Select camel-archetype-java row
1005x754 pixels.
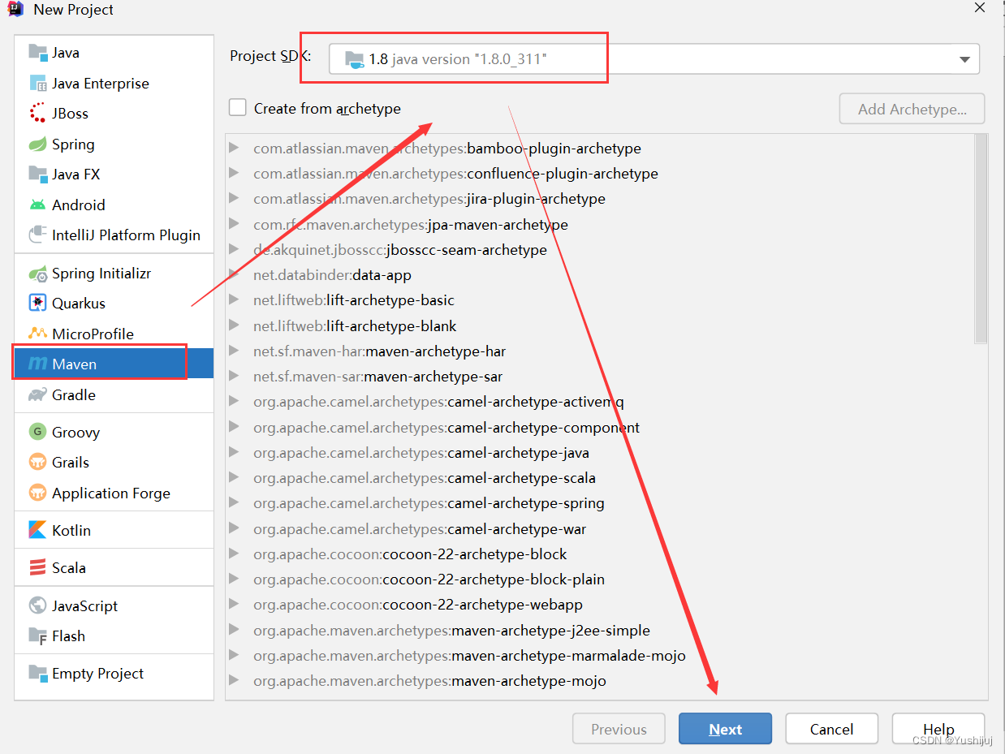tap(599, 452)
